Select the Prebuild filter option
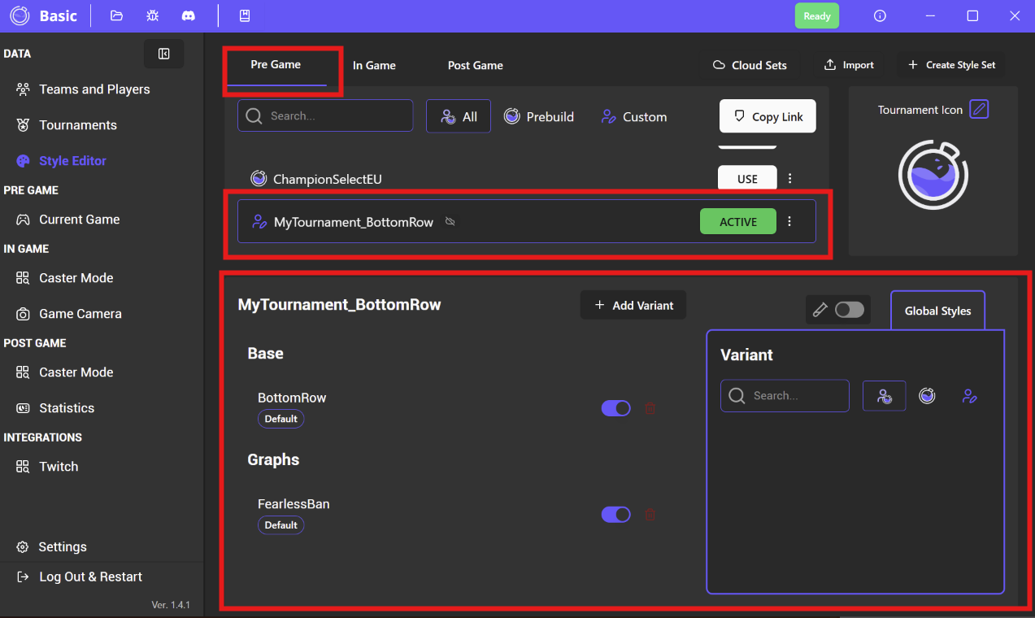The height and width of the screenshot is (618, 1035). 538,116
